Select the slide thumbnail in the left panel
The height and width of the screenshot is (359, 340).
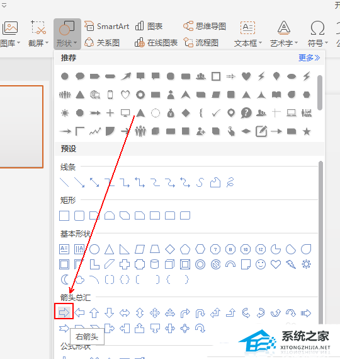(x=21, y=127)
